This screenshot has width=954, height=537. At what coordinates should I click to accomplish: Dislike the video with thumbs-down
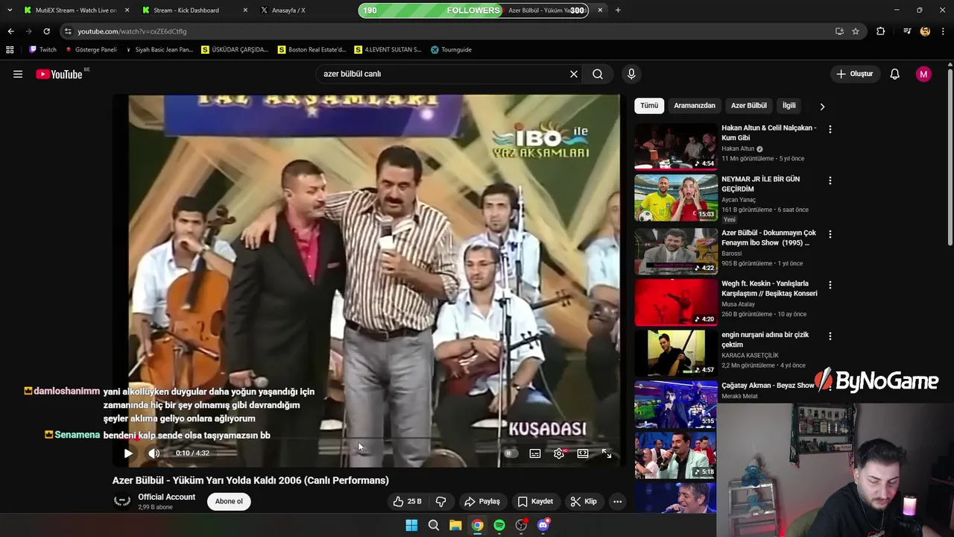pos(440,501)
